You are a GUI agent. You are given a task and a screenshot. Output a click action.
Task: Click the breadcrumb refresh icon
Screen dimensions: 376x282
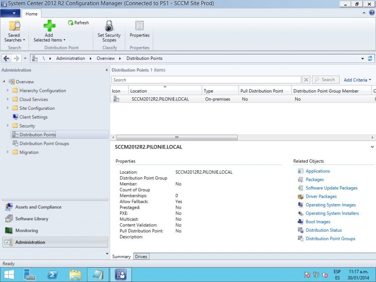coord(370,58)
